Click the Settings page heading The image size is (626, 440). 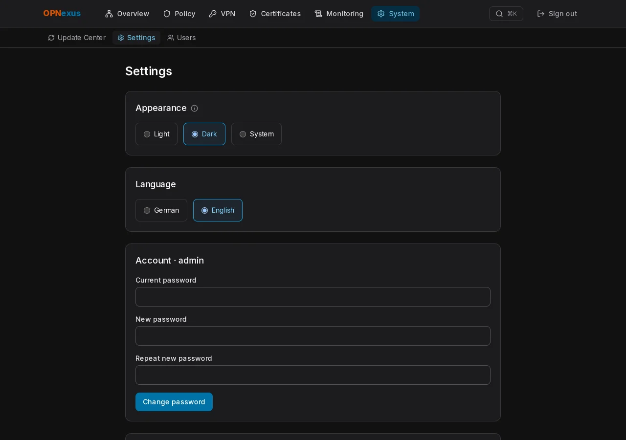pos(149,71)
